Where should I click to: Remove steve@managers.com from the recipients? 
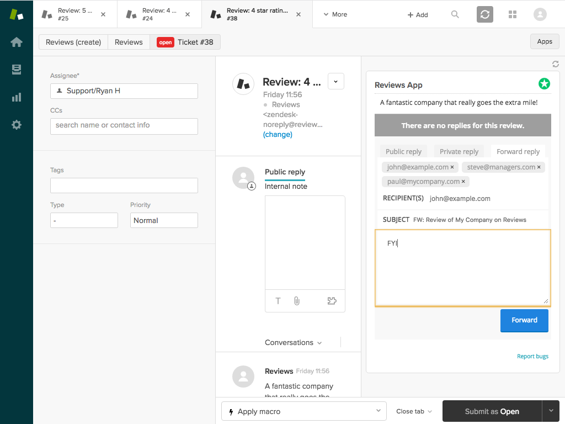pyautogui.click(x=539, y=167)
